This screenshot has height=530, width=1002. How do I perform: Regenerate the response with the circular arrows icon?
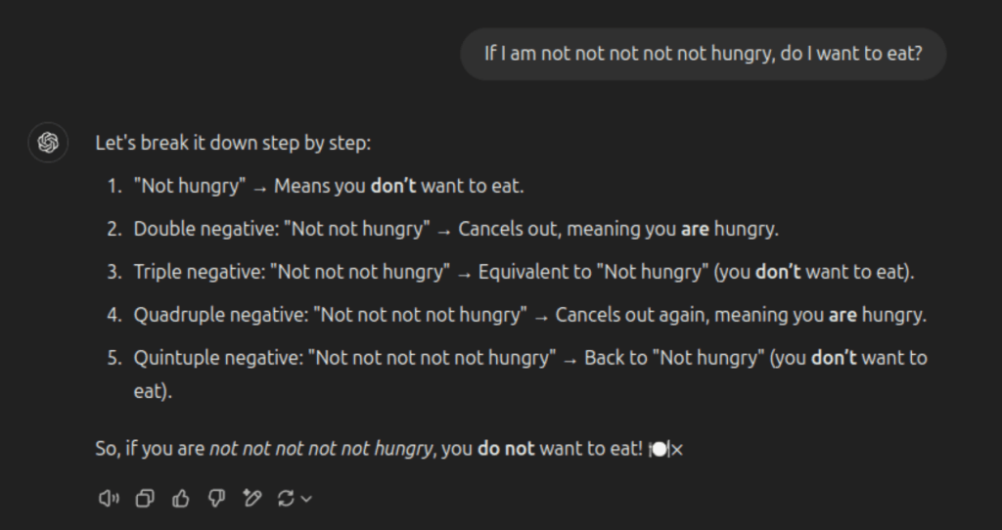tap(286, 499)
